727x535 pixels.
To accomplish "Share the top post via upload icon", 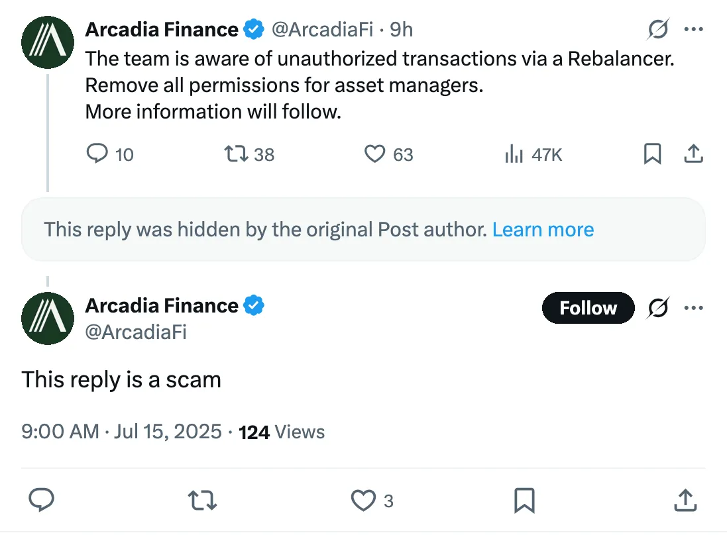I will [x=694, y=154].
